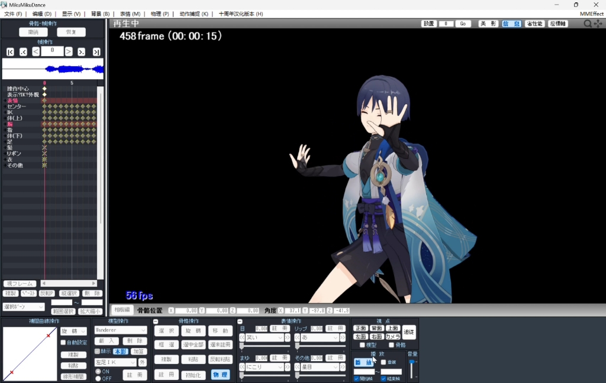606x383 pixels.
Task: Toggle 骨骼 checkbox under viewpoint
Action: click(391, 345)
